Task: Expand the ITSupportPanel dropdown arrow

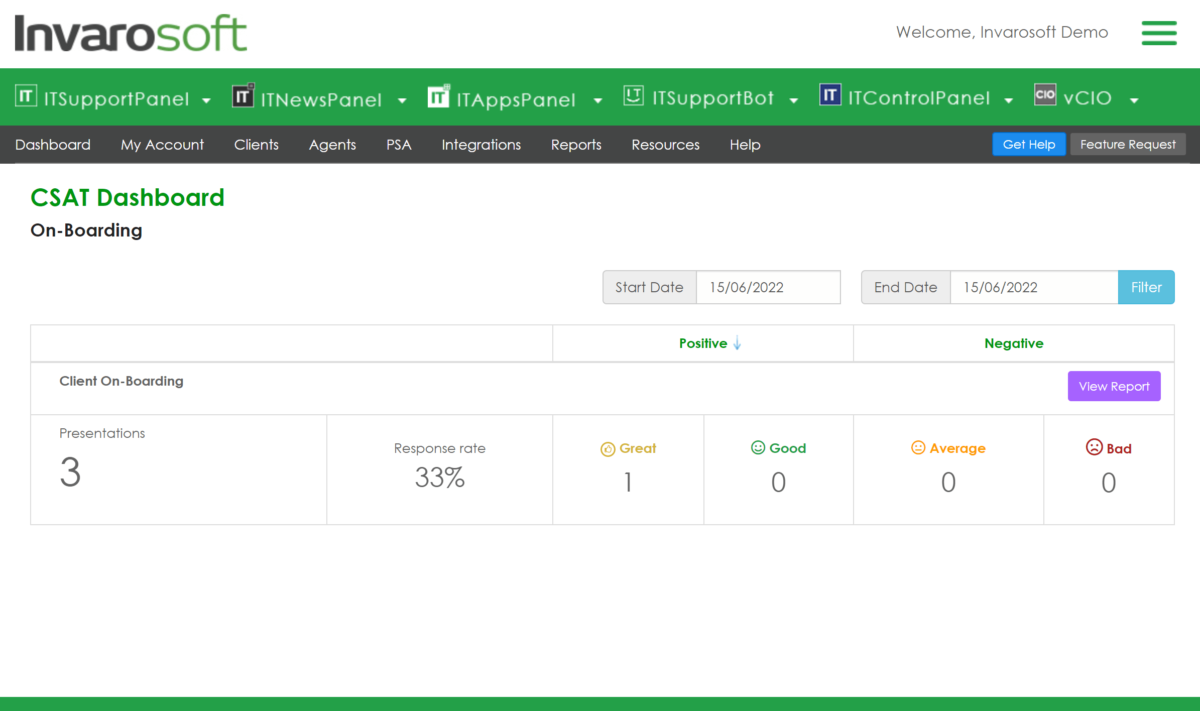Action: pyautogui.click(x=206, y=101)
